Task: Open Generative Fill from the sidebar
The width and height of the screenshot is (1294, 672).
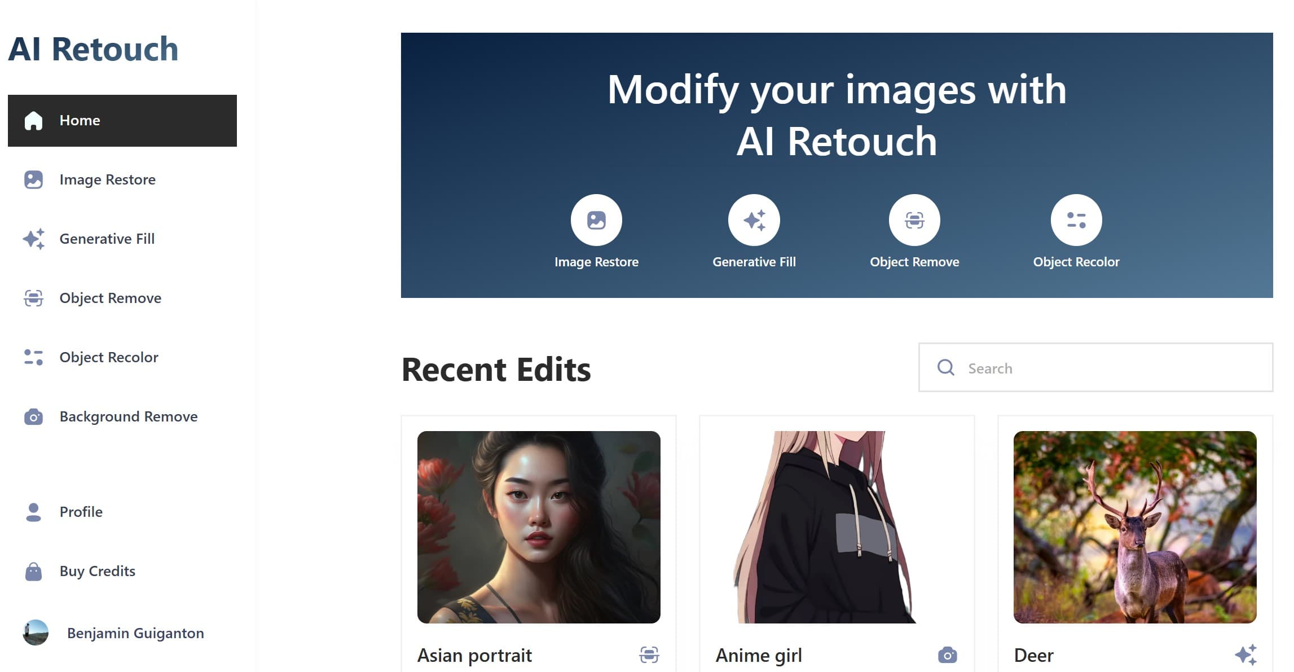Action: pos(107,239)
